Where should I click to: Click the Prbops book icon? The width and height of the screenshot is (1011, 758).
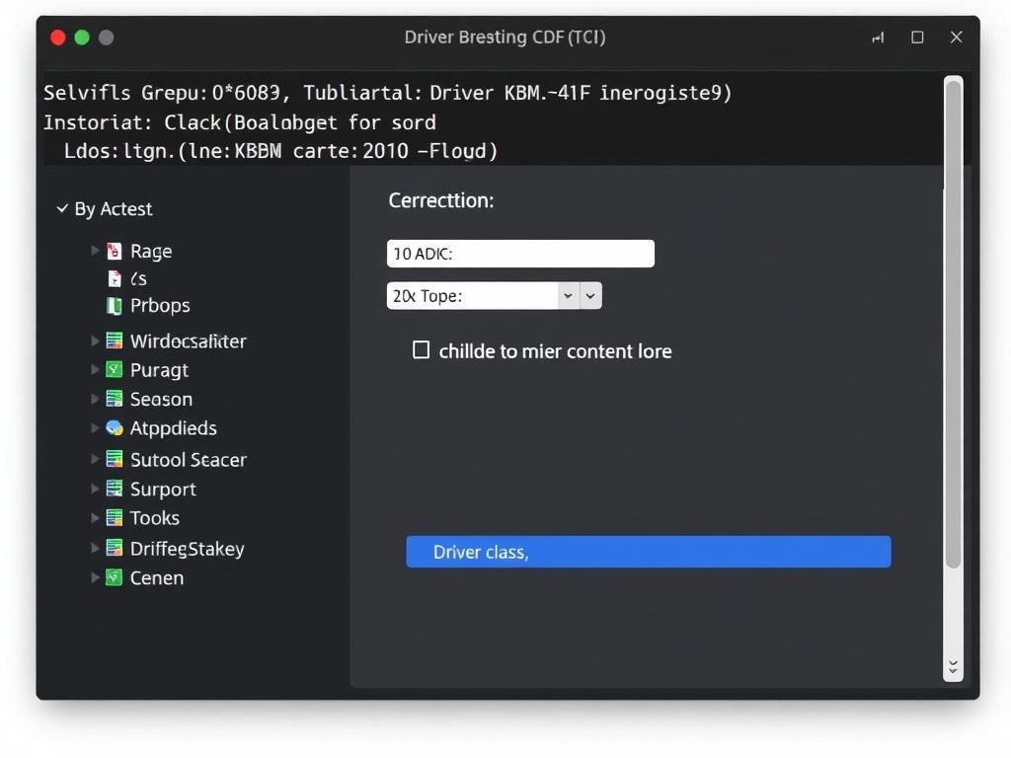pos(115,306)
